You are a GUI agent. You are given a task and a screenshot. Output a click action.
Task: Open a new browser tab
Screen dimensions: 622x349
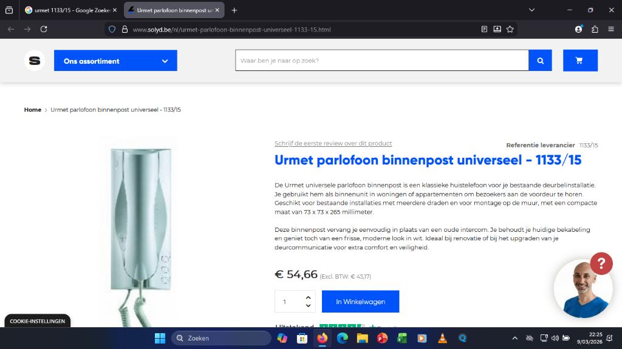[x=234, y=10]
